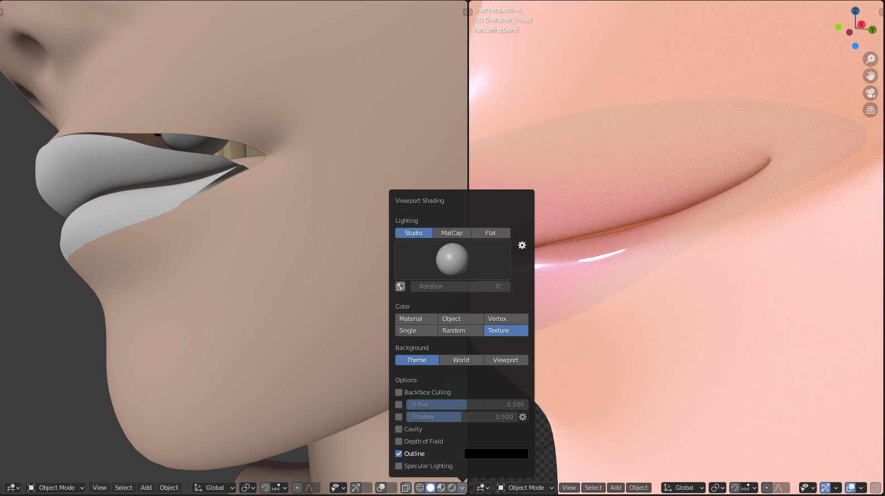Toggle X-ray icon in left viewport header
Viewport: 885px width, 496px height.
tap(406, 488)
